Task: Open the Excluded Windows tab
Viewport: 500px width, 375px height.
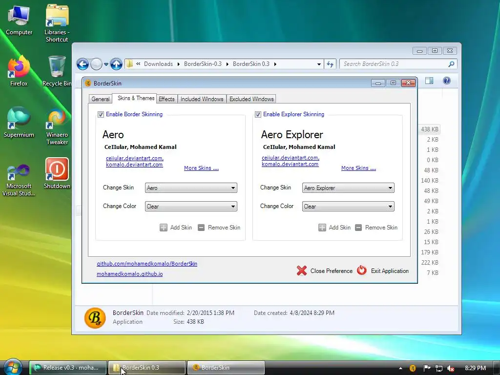Action: [x=251, y=99]
